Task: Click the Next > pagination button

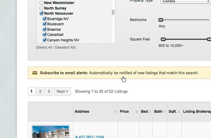Action: pyautogui.click(x=63, y=91)
